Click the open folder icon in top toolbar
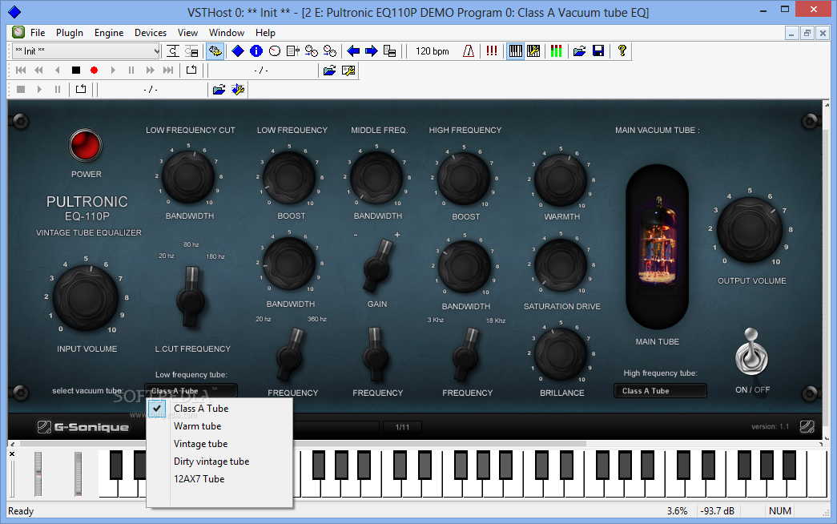Viewport: 837px width, 524px height. [580, 50]
